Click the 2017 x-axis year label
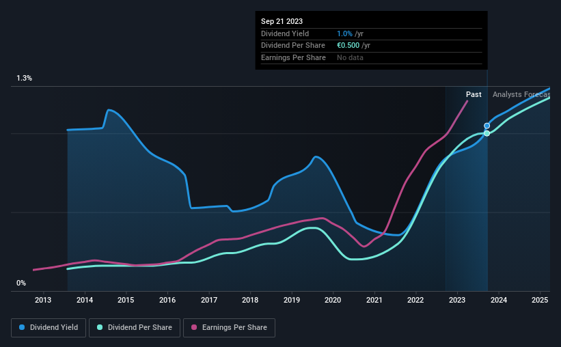This screenshot has height=347, width=561. pos(209,300)
